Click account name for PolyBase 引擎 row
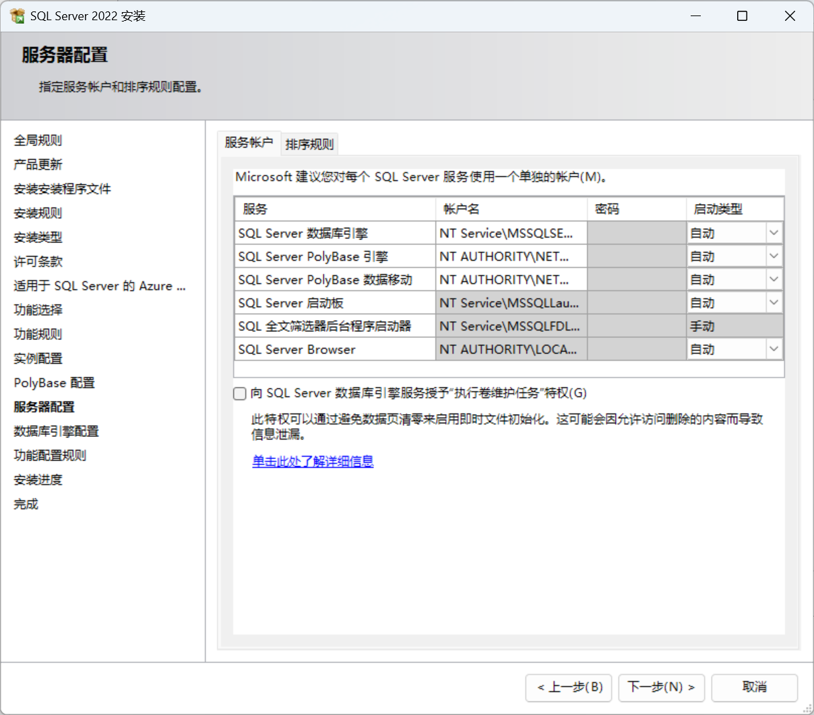 (x=511, y=257)
